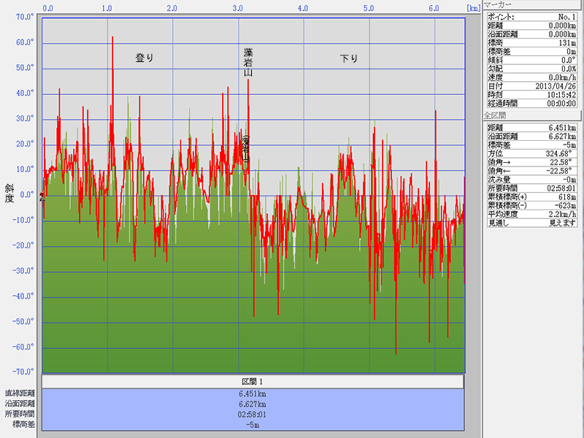Click the 所要時間 02:58:01 value below the graph
The image size is (584, 438).
pos(253,413)
